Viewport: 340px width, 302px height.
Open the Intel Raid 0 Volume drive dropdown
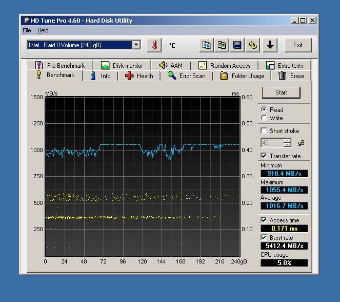point(136,45)
